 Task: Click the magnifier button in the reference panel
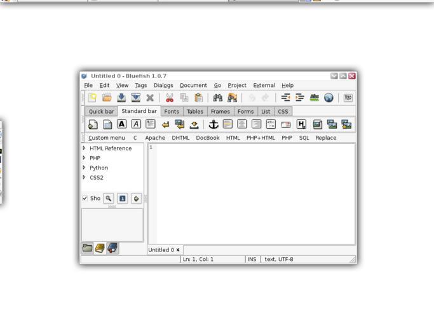108,198
